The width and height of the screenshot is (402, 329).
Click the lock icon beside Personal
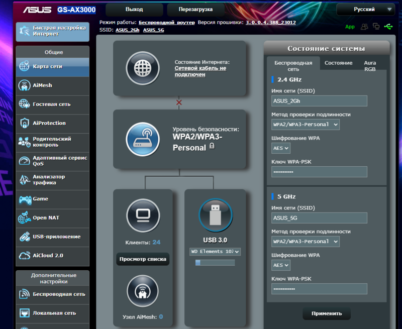[x=212, y=146]
